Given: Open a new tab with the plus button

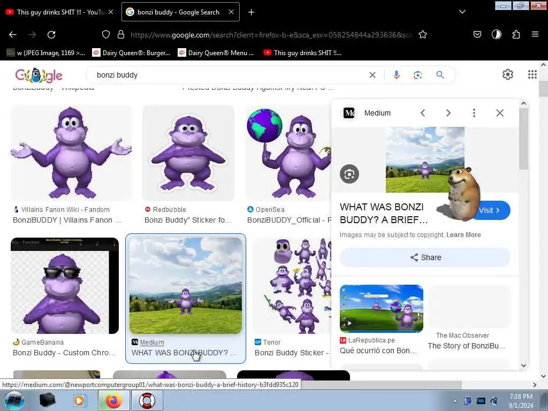Looking at the screenshot, I should [252, 12].
